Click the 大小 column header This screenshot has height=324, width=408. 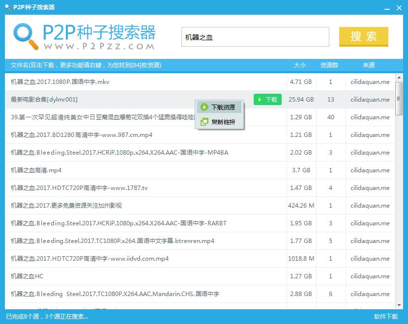tap(301, 65)
